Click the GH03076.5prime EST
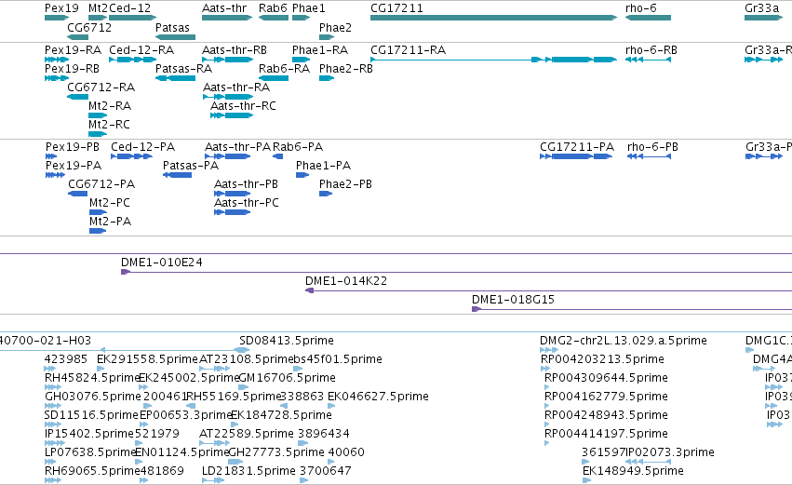This screenshot has width=792, height=485. tap(52, 406)
